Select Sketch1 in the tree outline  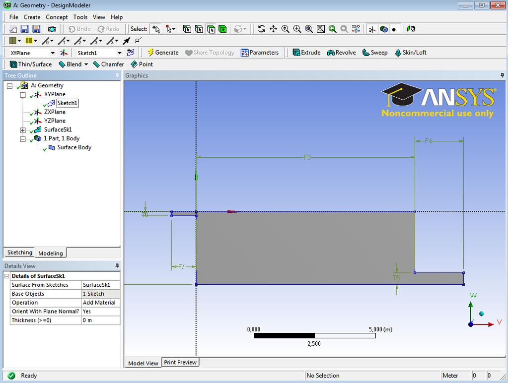pos(68,103)
